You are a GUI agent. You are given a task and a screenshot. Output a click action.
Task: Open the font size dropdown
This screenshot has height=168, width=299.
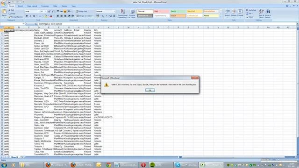tap(46, 11)
